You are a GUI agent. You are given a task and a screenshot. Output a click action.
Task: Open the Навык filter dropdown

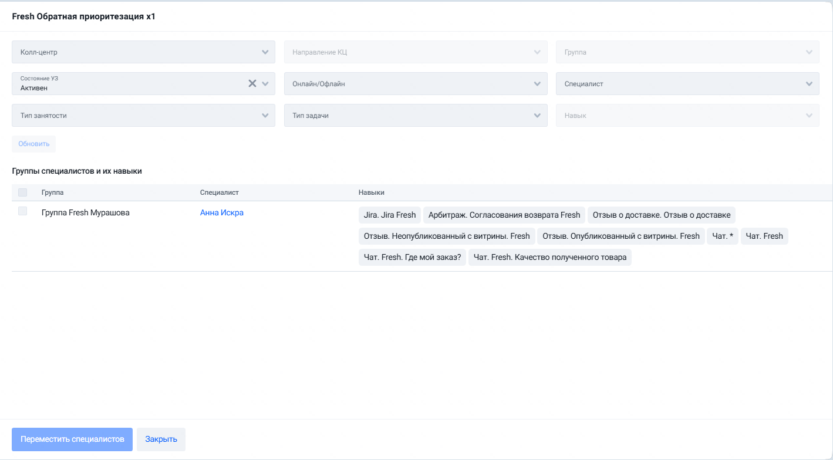pyautogui.click(x=687, y=115)
